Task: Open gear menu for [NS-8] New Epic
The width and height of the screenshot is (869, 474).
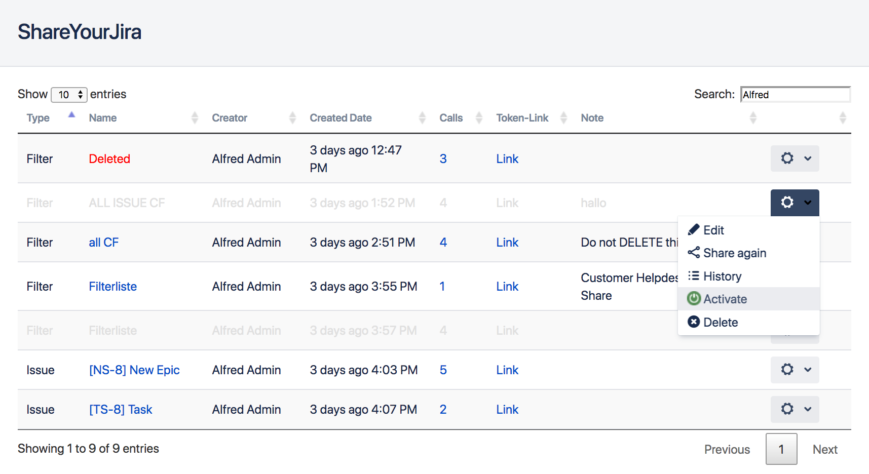Action: (x=795, y=370)
